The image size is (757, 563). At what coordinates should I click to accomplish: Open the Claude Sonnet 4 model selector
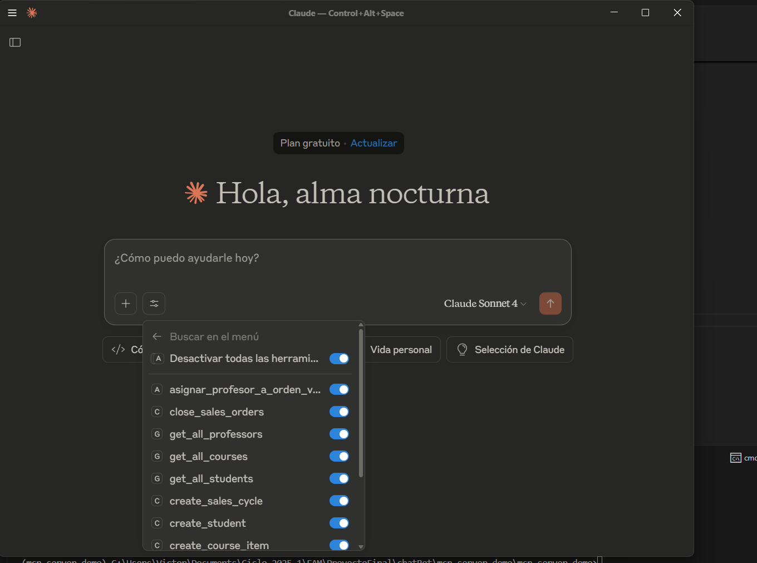485,303
